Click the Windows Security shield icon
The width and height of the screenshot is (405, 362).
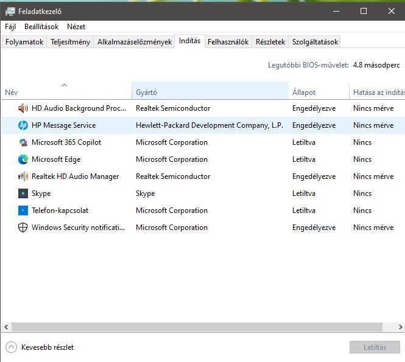click(23, 228)
